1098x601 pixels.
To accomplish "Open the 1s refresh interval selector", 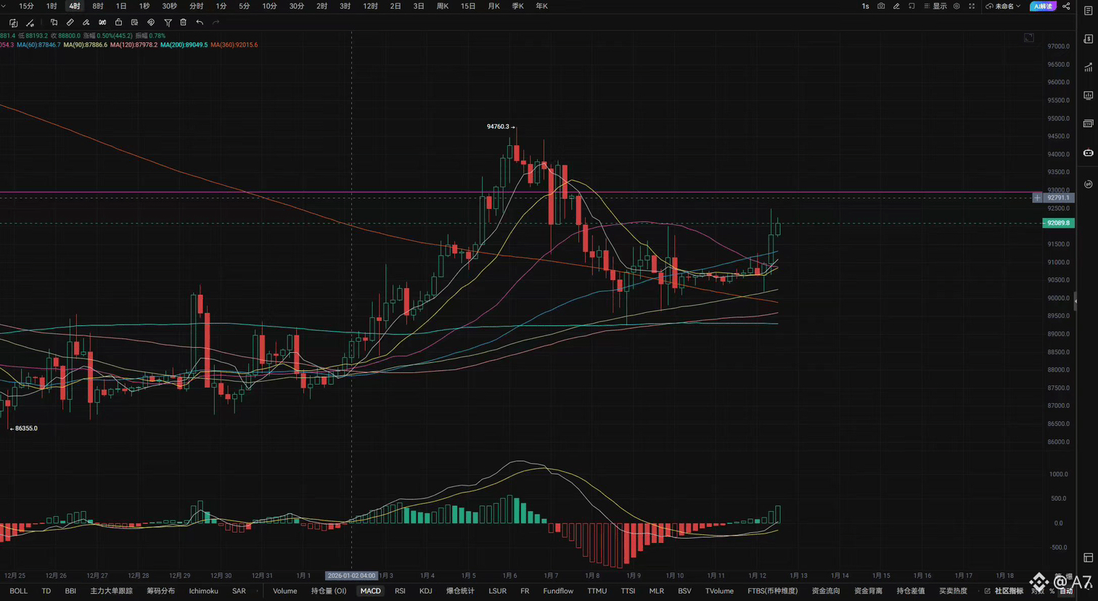I will point(865,6).
